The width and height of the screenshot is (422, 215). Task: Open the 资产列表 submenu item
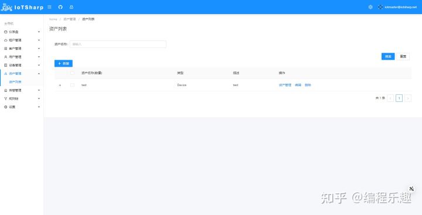point(15,82)
